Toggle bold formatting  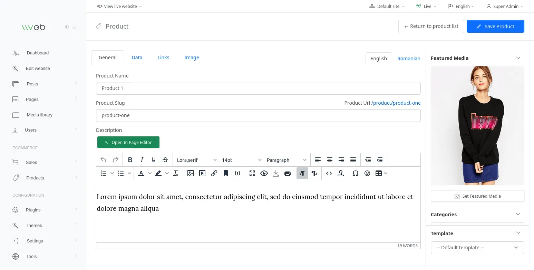click(x=130, y=160)
